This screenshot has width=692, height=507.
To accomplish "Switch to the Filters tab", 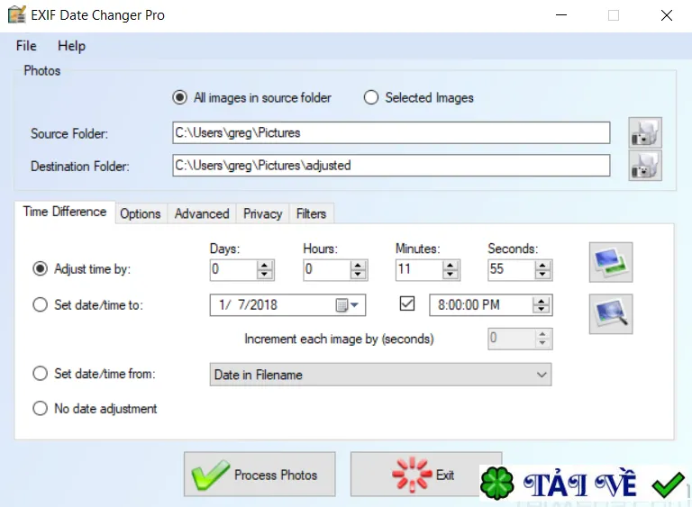I will [311, 213].
